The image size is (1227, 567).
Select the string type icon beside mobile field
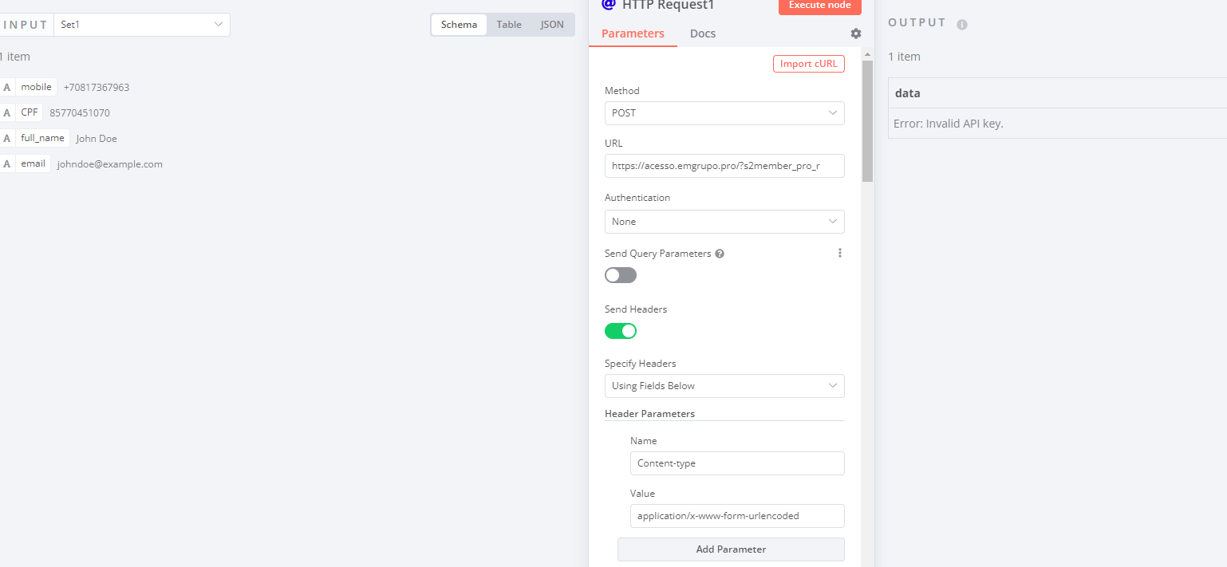[x=7, y=87]
